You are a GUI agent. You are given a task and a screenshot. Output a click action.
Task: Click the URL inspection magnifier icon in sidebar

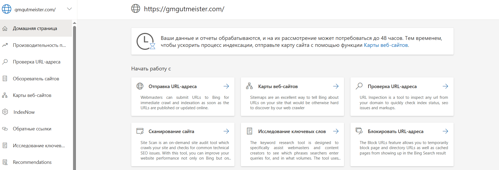5,62
